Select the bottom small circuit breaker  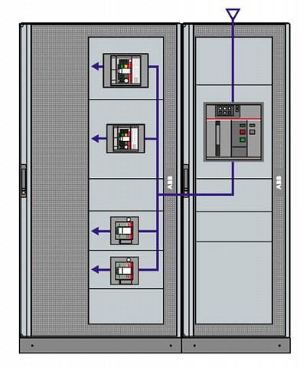(125, 271)
